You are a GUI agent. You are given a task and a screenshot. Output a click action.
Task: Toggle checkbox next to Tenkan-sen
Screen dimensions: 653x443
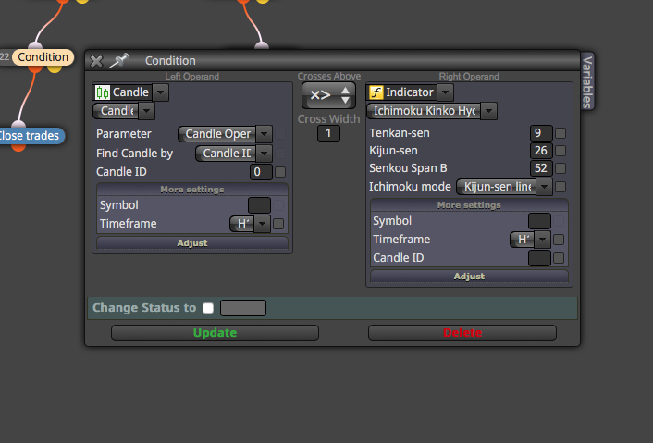561,133
